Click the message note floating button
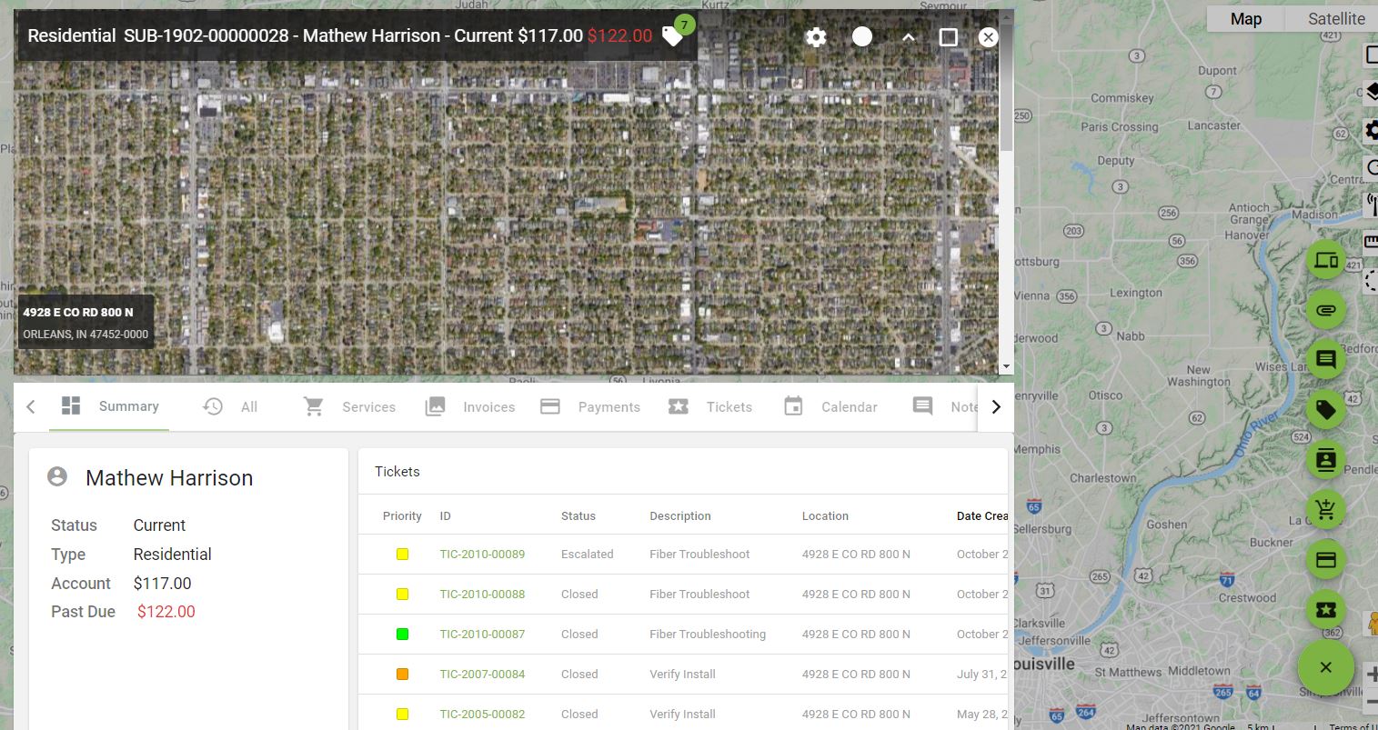 pyautogui.click(x=1326, y=359)
